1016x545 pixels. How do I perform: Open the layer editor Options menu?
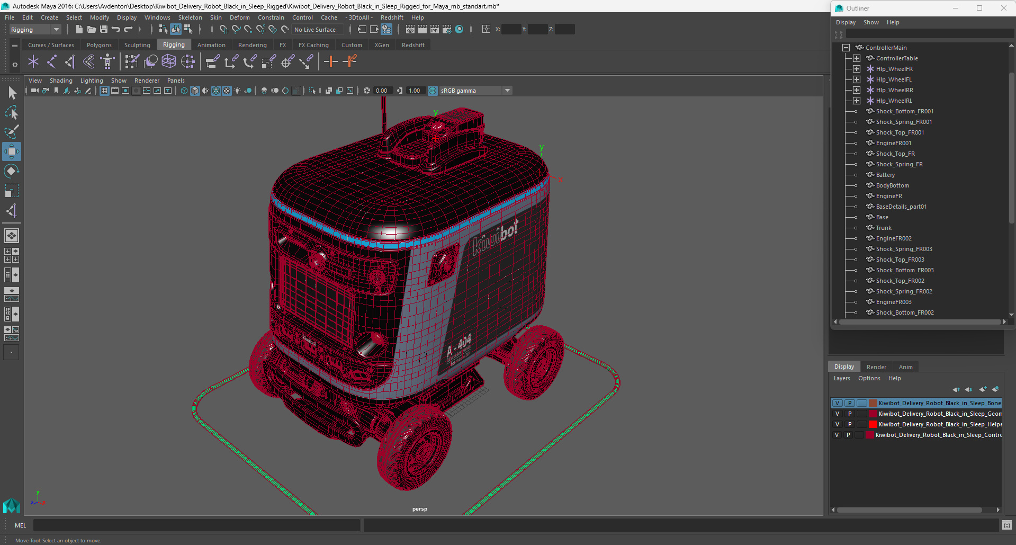[869, 378]
